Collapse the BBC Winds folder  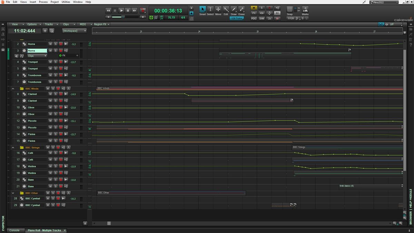tap(13, 89)
